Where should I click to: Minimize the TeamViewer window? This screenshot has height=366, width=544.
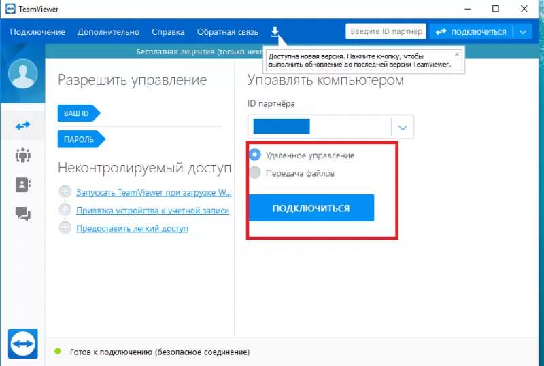coord(468,9)
